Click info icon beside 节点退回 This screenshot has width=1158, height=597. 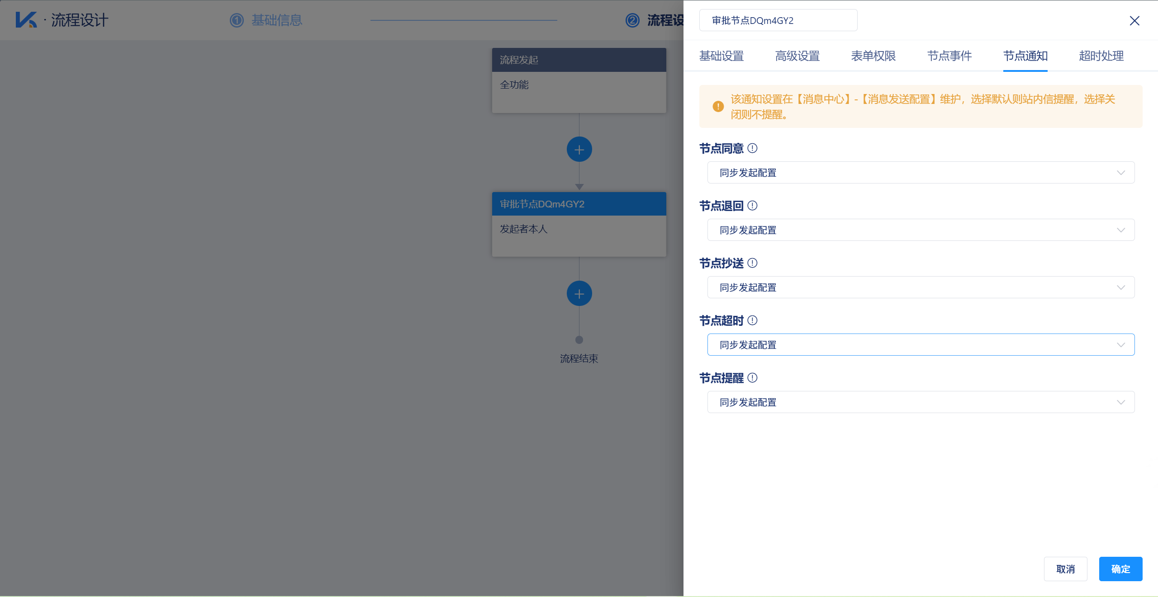point(752,206)
